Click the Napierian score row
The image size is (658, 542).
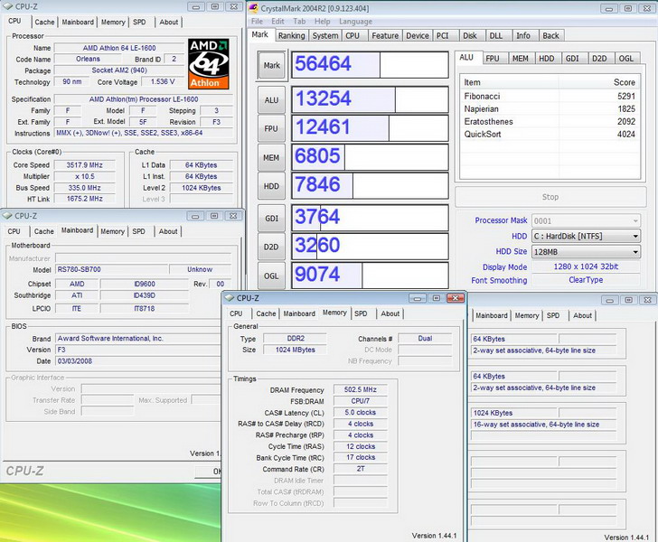coord(550,108)
